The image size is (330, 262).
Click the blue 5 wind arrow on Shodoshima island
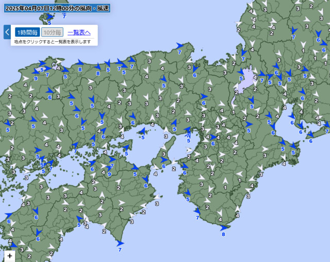pyautogui.click(x=126, y=148)
